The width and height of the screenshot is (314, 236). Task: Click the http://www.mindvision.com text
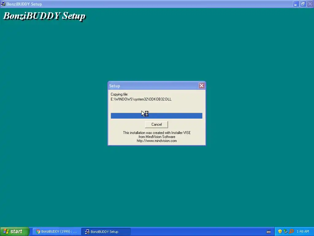click(157, 141)
